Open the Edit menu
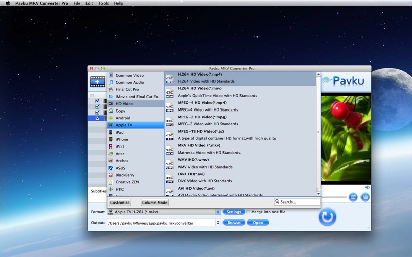 89,3
